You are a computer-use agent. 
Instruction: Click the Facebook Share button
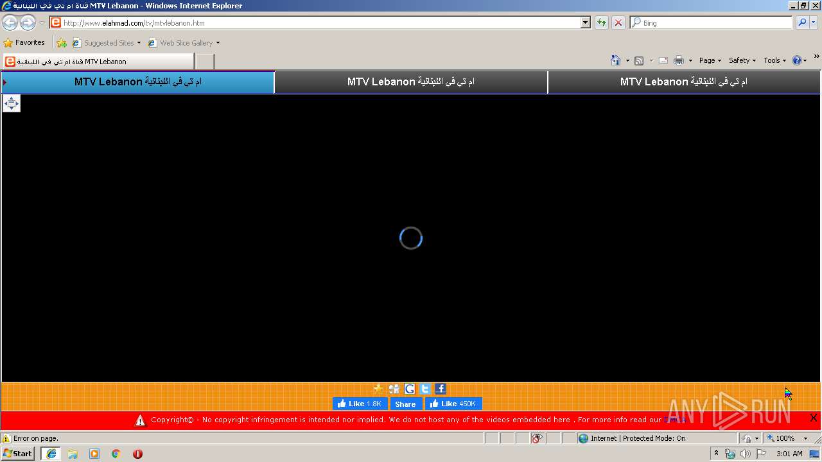point(405,404)
